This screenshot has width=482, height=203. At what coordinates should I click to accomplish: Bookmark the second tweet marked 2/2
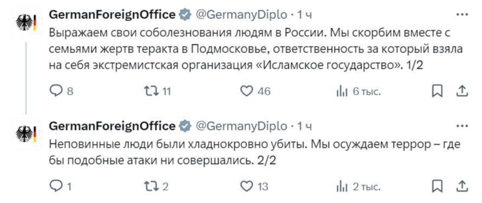tap(437, 186)
